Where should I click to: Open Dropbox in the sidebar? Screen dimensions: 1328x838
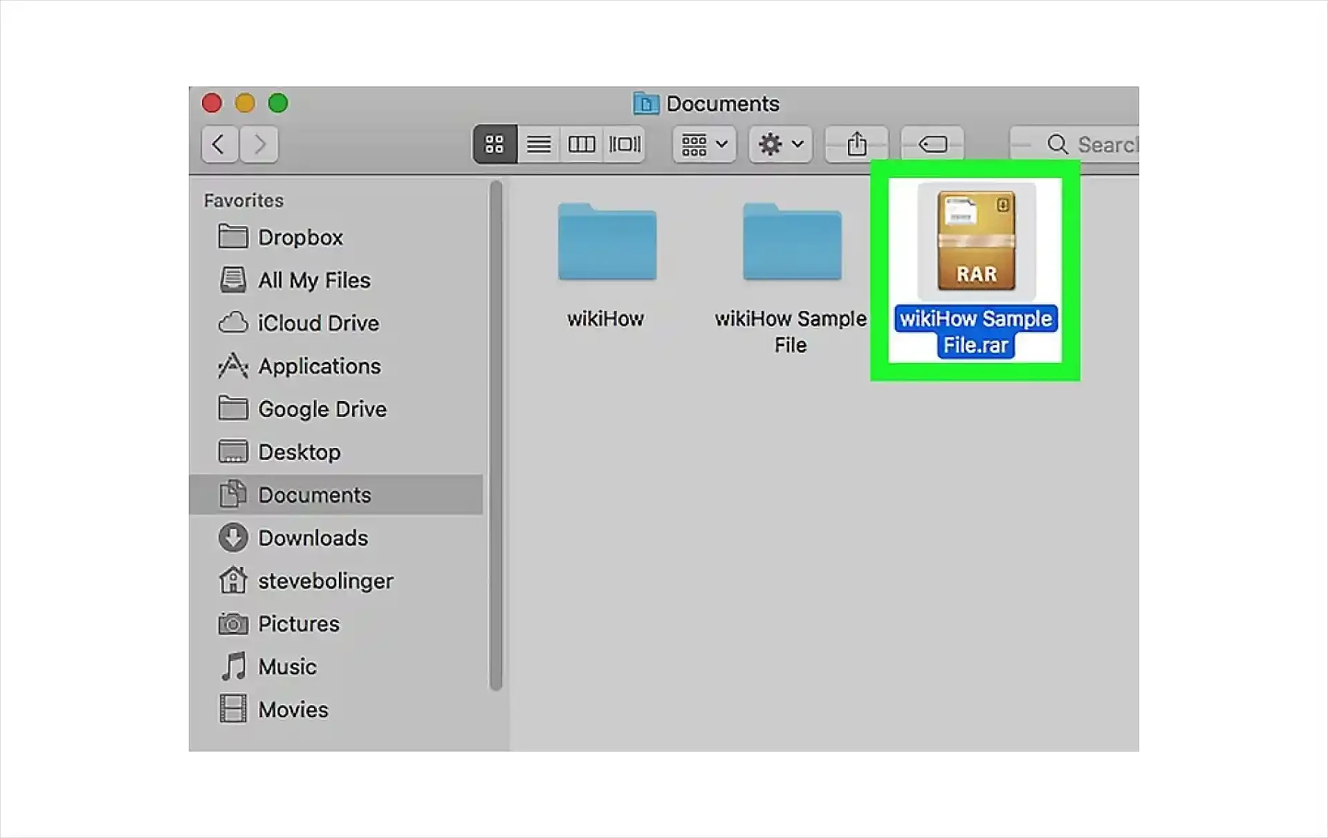335,237
